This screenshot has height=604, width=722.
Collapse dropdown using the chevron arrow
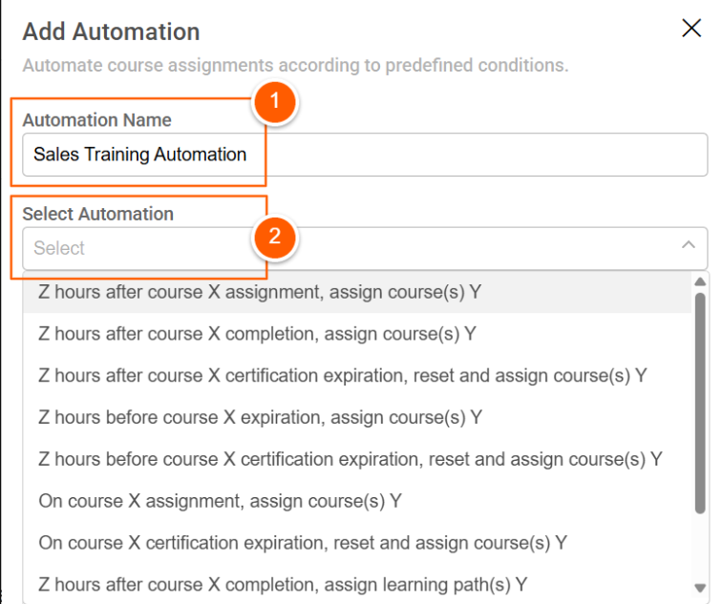(x=689, y=244)
